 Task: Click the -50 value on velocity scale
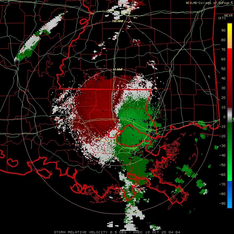click(x=222, y=165)
